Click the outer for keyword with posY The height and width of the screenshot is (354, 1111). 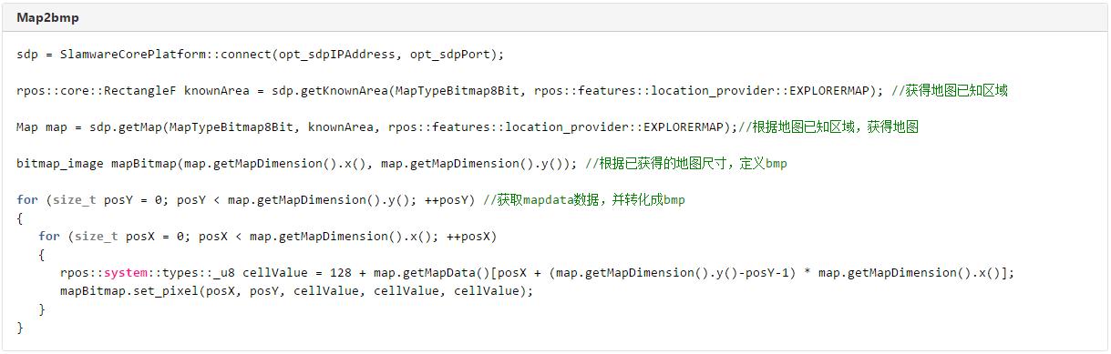pyautogui.click(x=27, y=199)
